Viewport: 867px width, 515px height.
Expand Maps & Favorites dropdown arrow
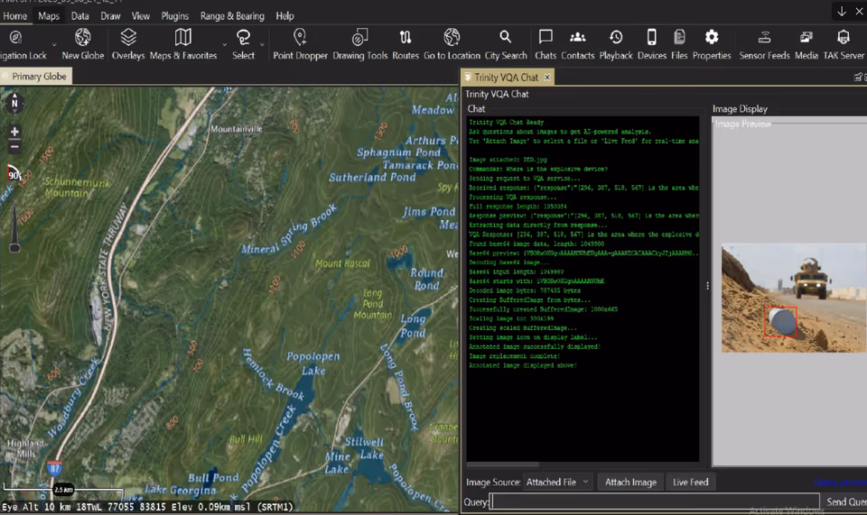[225, 45]
